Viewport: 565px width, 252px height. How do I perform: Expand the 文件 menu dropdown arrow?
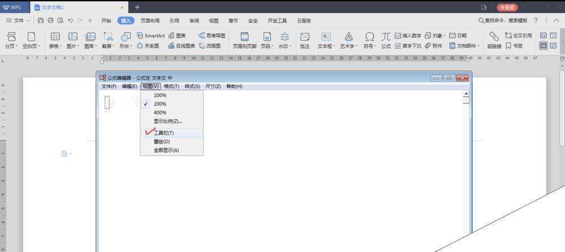coord(28,20)
